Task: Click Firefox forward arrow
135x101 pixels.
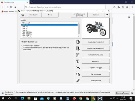Action: [x=7, y=7]
